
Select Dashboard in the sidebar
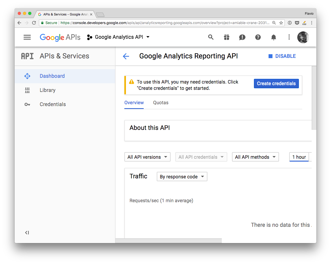point(52,76)
